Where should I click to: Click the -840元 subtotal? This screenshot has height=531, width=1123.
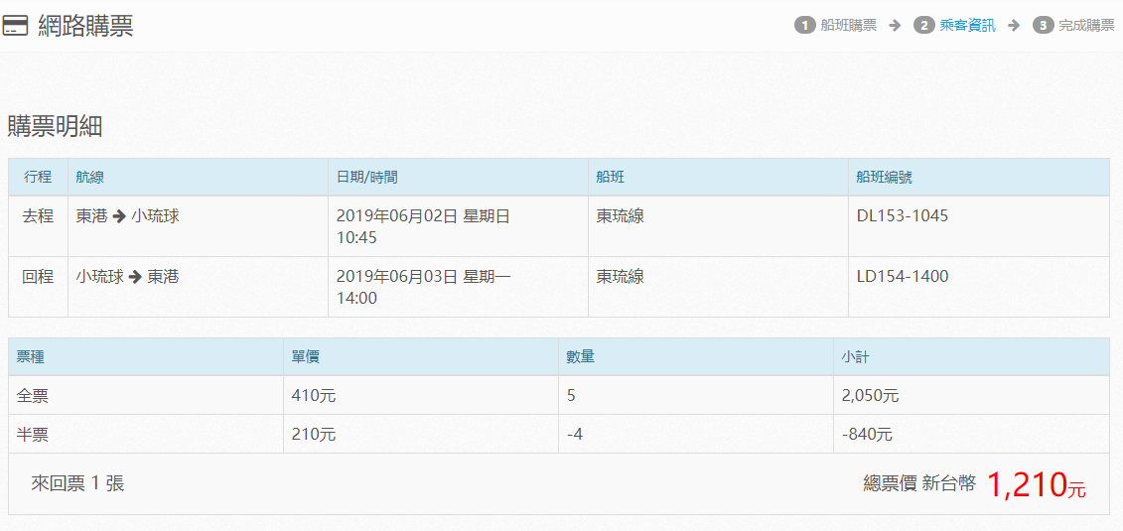[x=867, y=435]
